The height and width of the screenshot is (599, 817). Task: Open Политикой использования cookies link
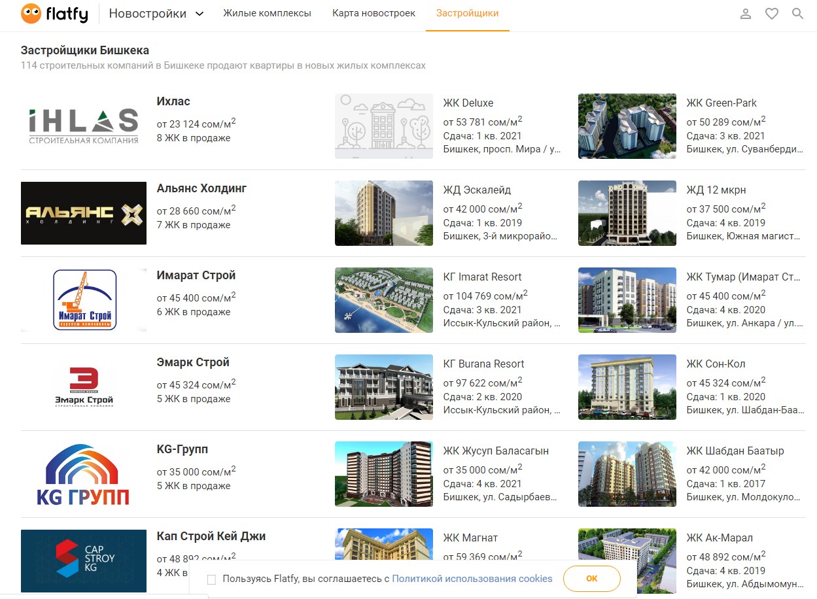472,579
